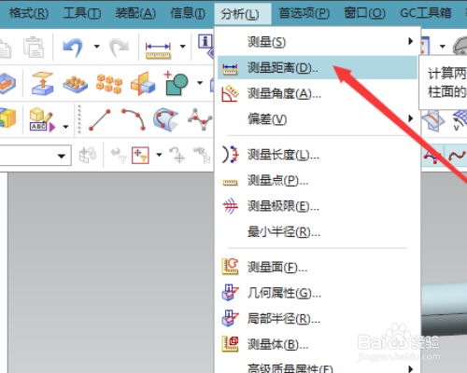467x373 pixels.
Task: Expand the 测量(S) submenu
Action: point(318,41)
